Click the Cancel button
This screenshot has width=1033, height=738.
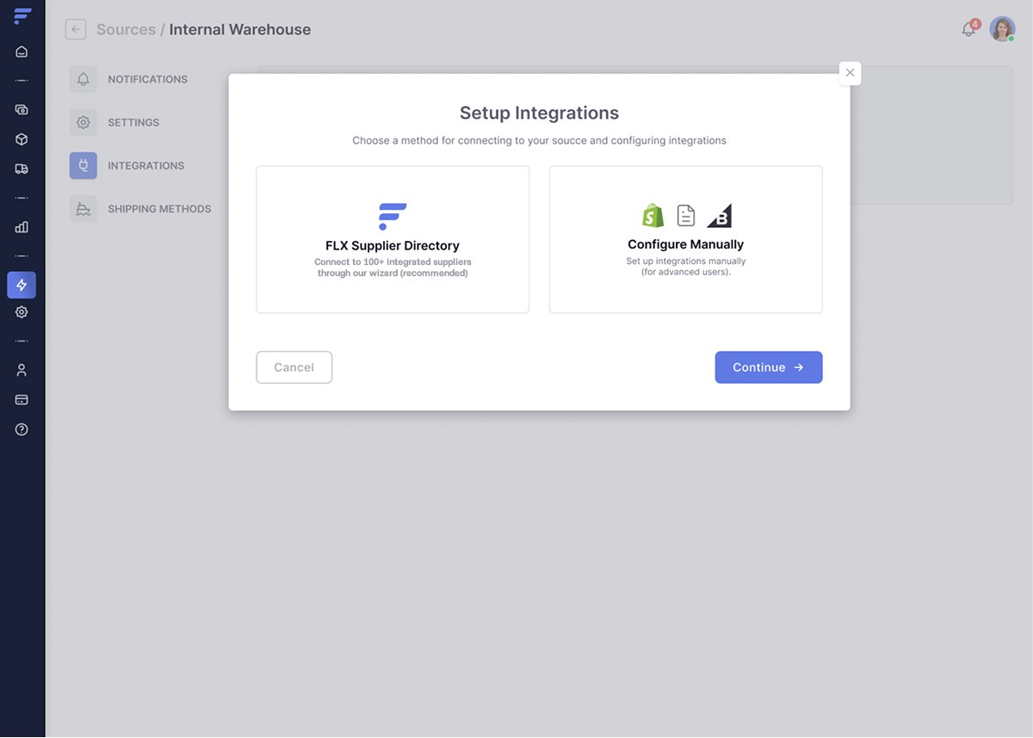pos(294,367)
